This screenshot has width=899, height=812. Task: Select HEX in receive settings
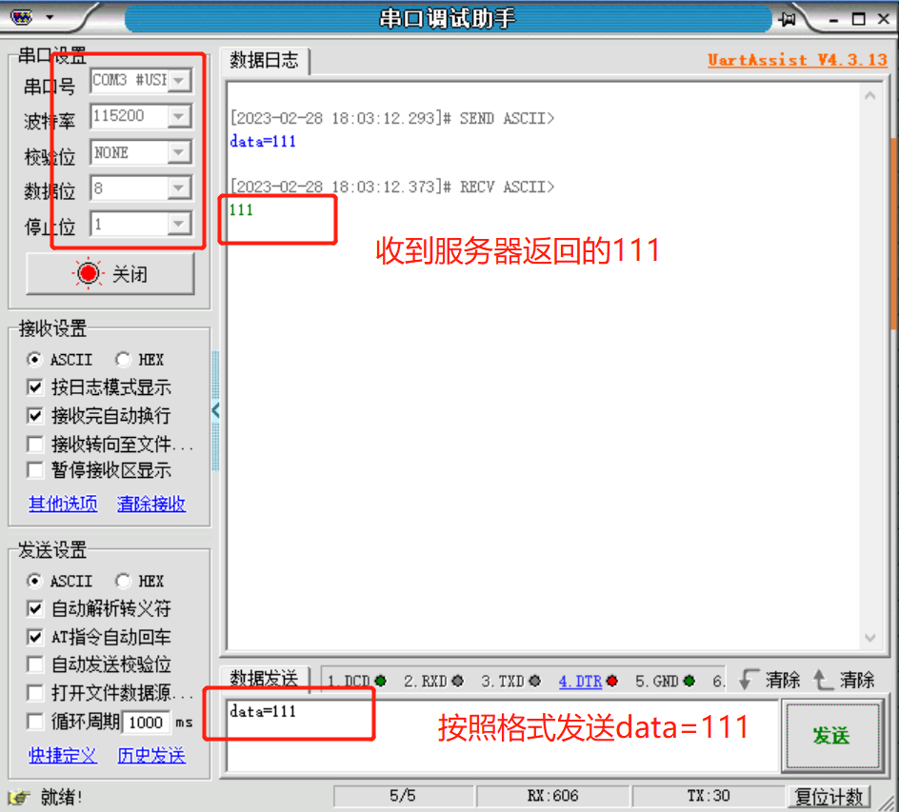(123, 359)
